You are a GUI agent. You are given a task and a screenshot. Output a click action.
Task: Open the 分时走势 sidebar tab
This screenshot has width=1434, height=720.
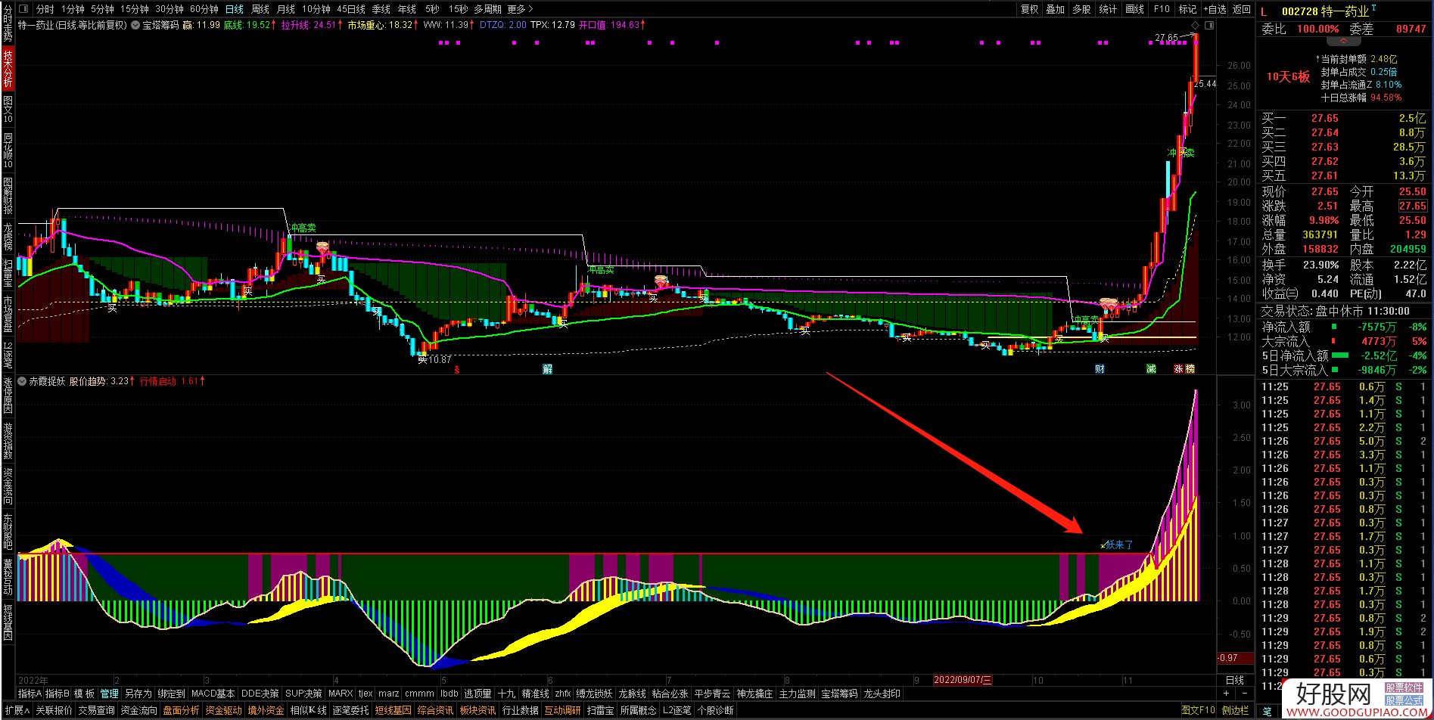pyautogui.click(x=8, y=23)
